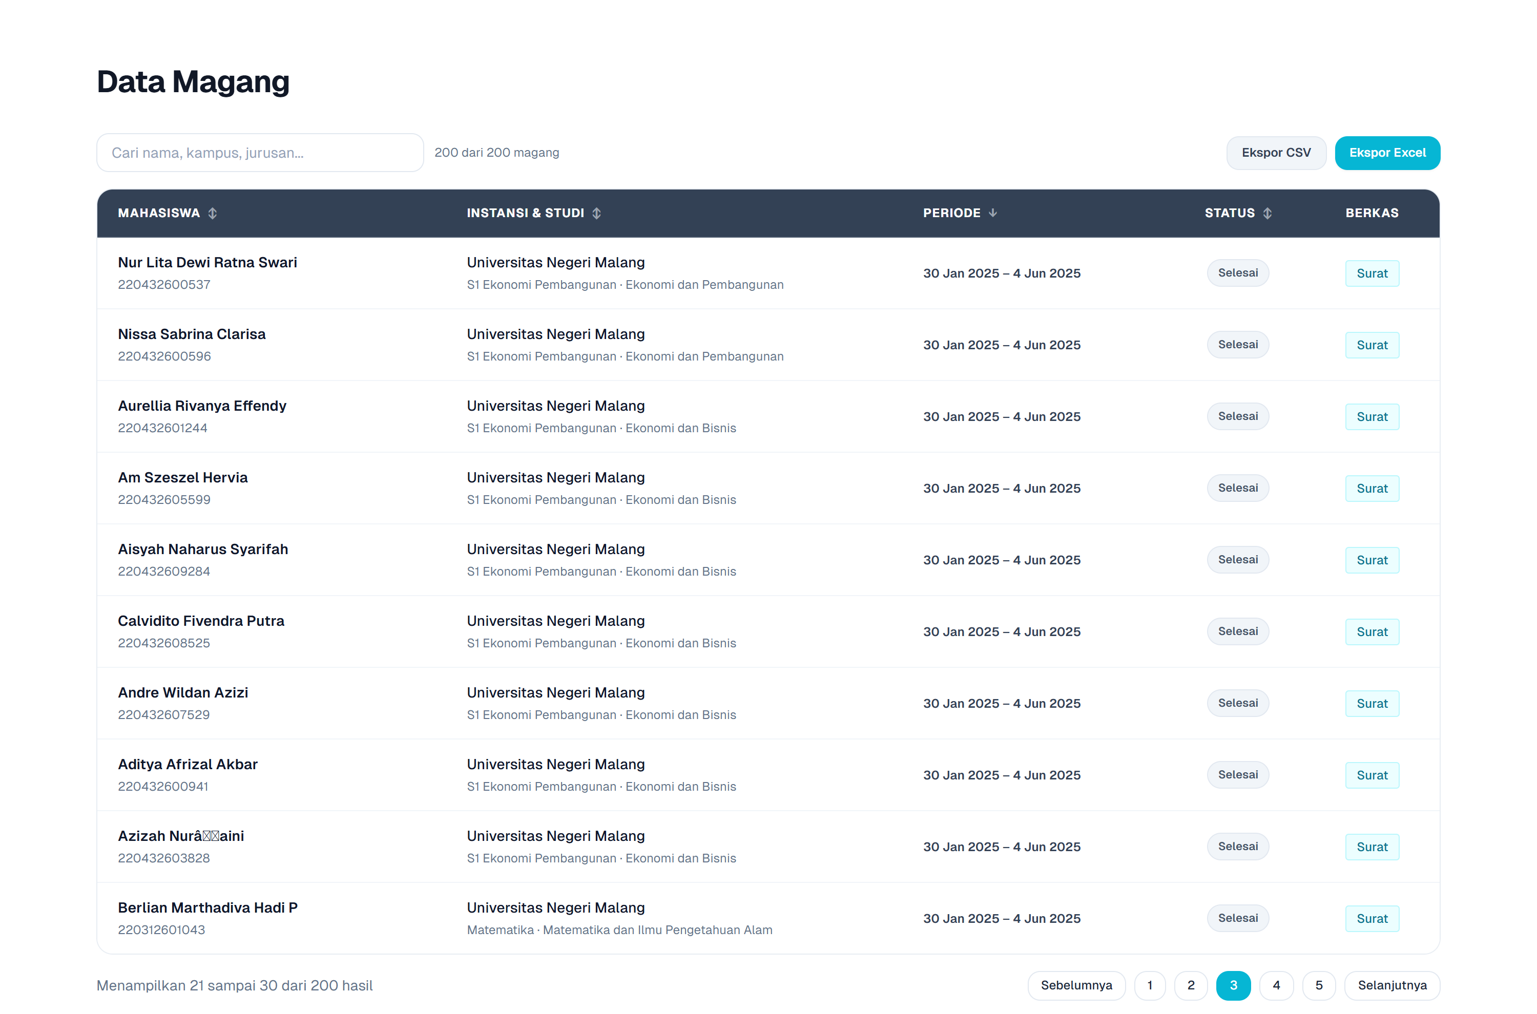Open Surat for Aisyah Naharus Syarifah
This screenshot has width=1537, height=1014.
[1372, 561]
